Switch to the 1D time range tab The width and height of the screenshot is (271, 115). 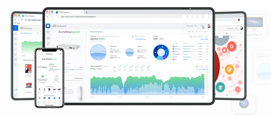(189, 32)
